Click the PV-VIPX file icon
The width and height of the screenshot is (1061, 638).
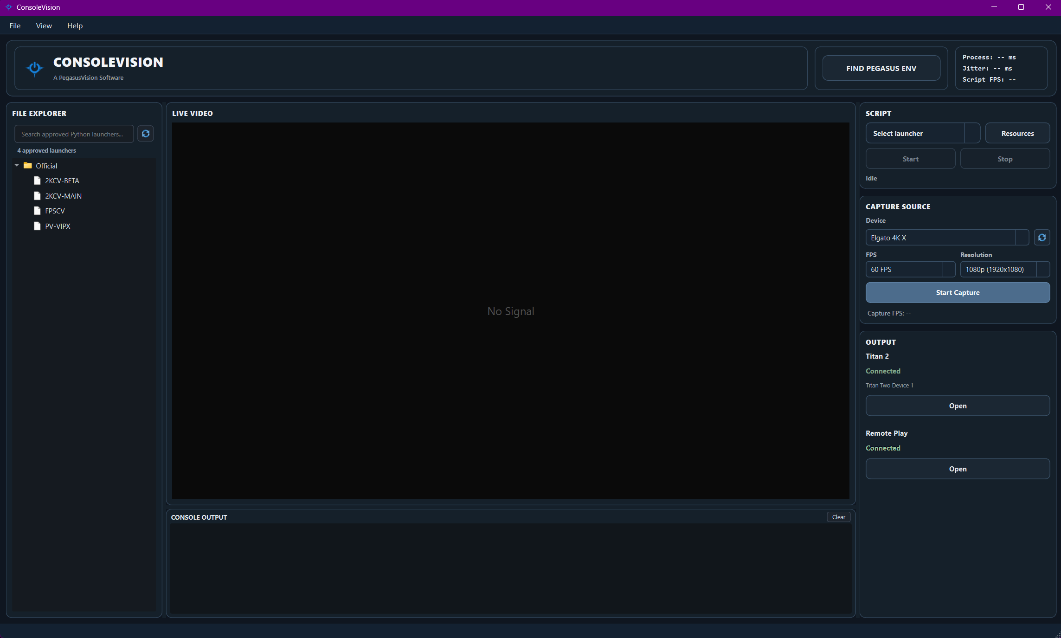coord(37,226)
